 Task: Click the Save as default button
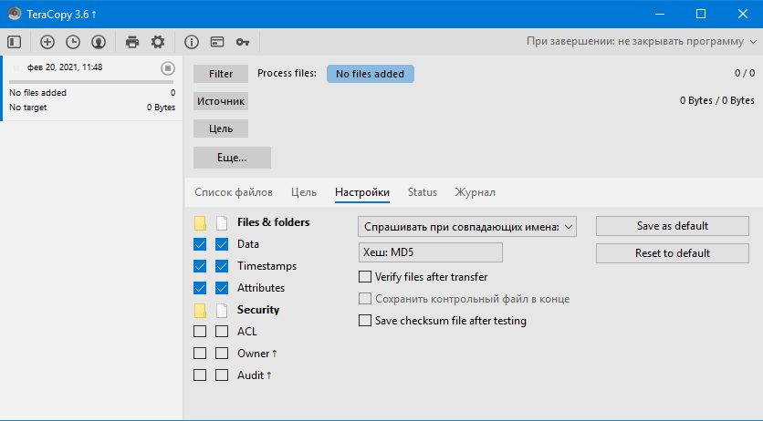coord(672,226)
